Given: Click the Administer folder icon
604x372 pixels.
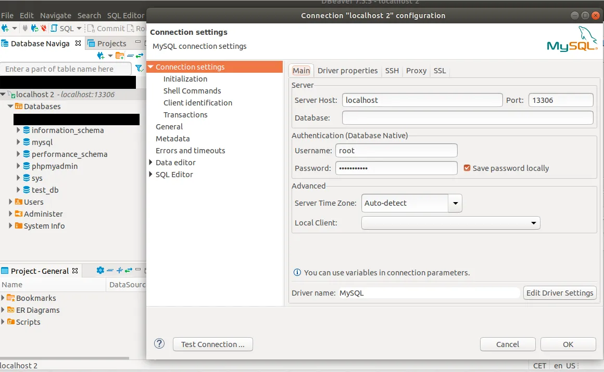Looking at the screenshot, I should coord(19,214).
